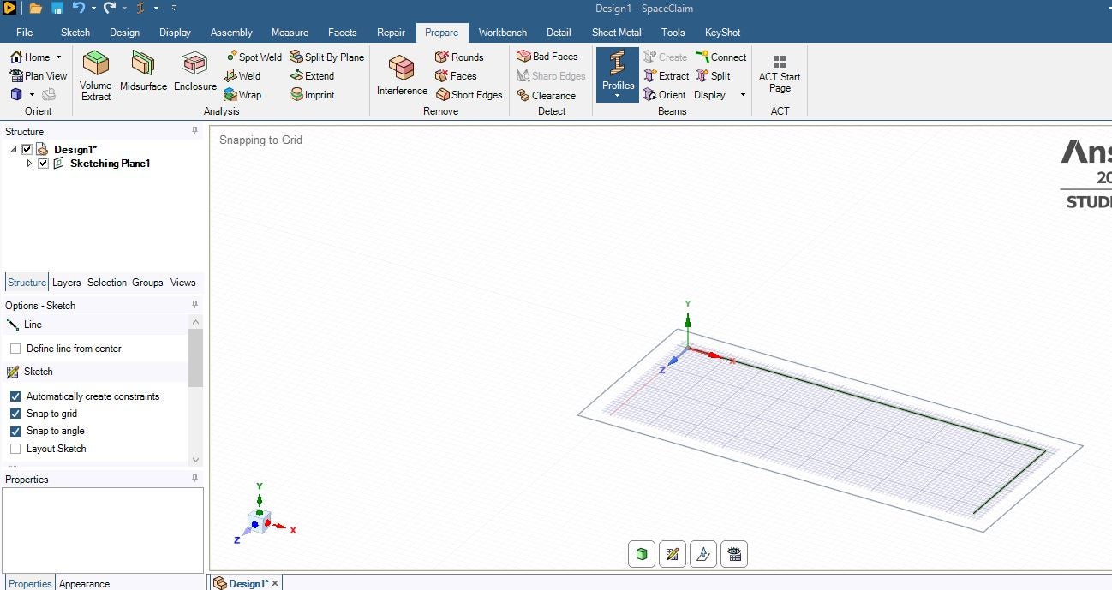1112x590 pixels.
Task: Activate the beam Connect tool
Action: [720, 57]
